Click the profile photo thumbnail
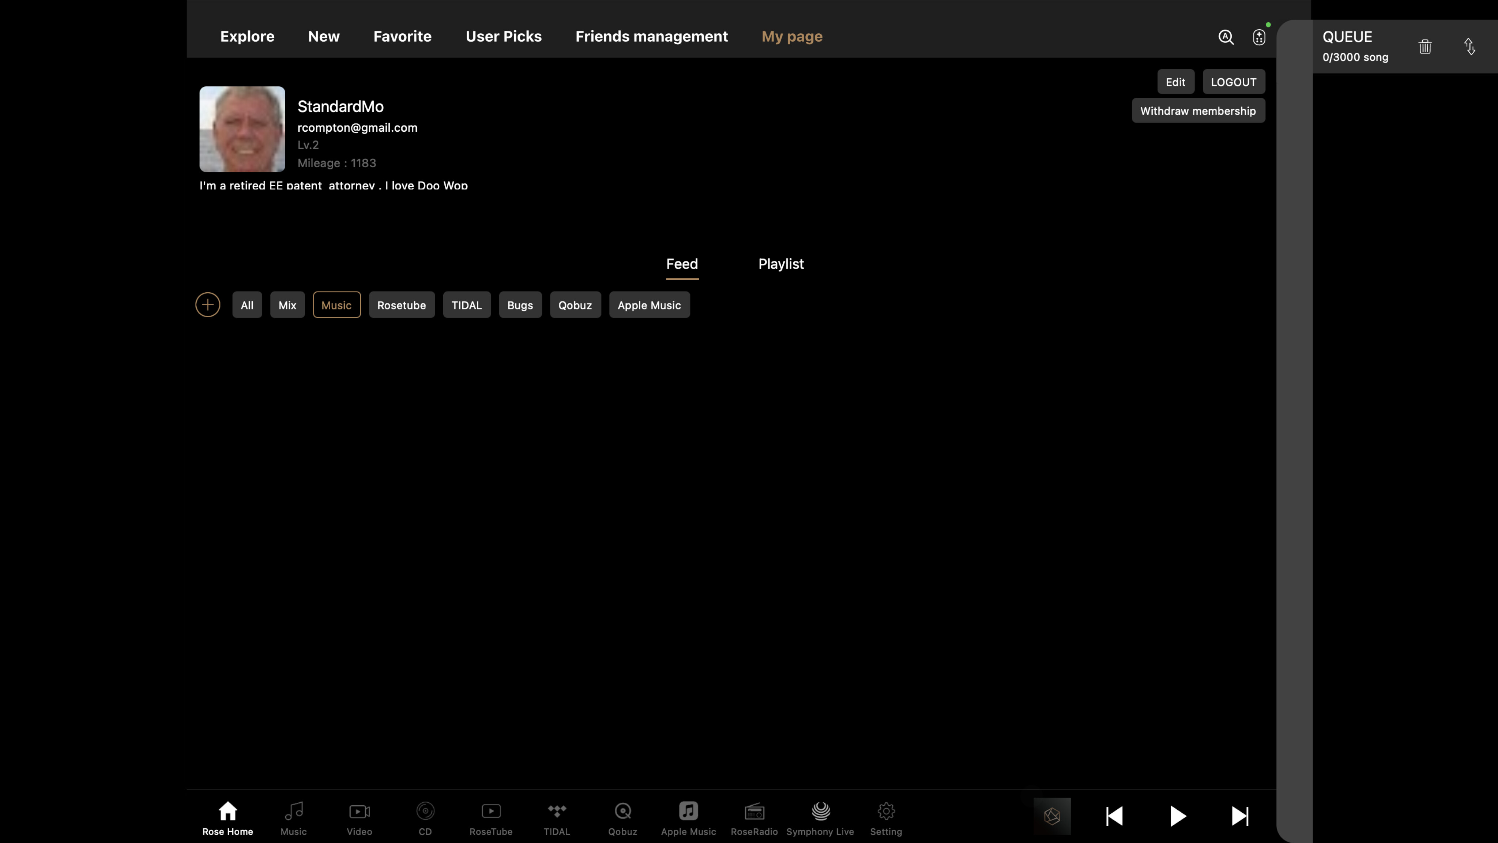The height and width of the screenshot is (843, 1498). coord(242,129)
